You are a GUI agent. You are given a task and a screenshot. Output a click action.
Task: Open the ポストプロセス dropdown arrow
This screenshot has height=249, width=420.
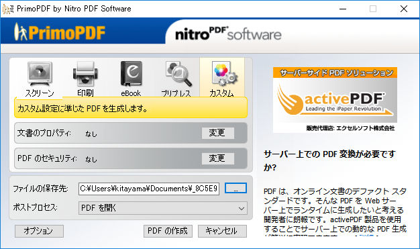click(242, 208)
